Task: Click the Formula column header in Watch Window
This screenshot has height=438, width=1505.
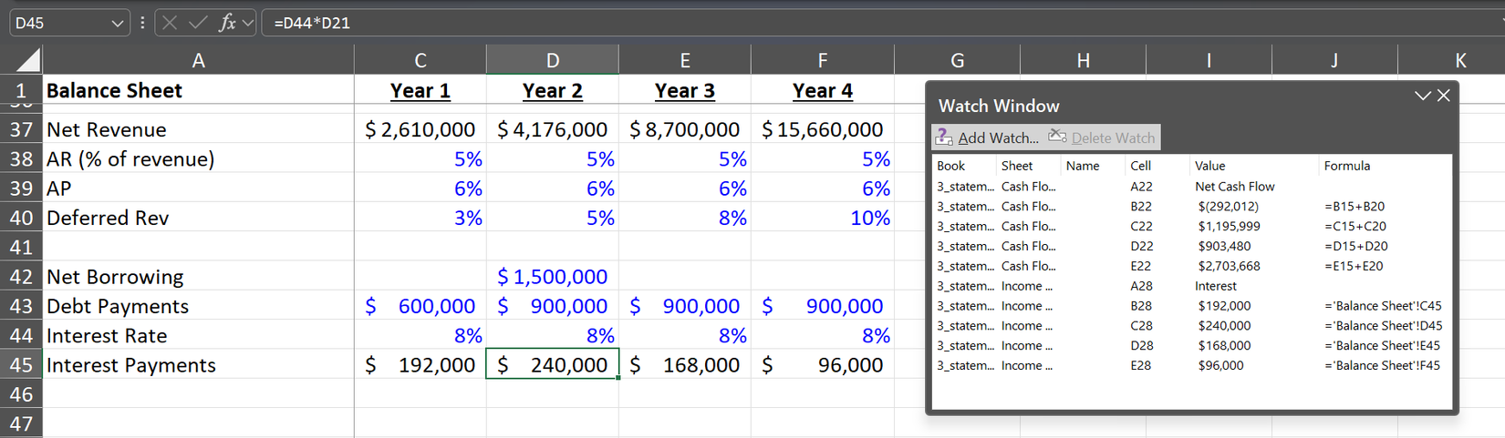Action: tap(1346, 166)
